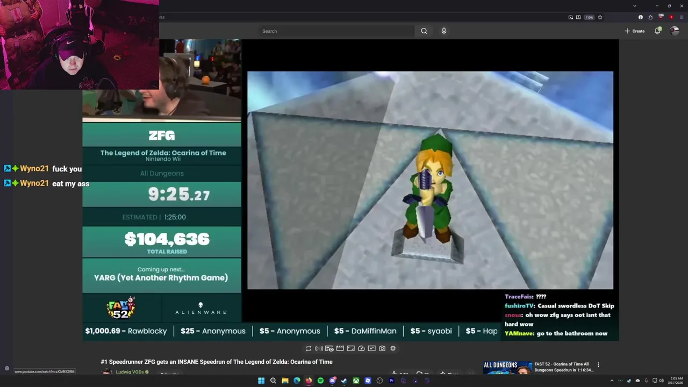Screen dimensions: 688x387
Task: Click the red YouTube extension icon
Action: tap(671, 17)
